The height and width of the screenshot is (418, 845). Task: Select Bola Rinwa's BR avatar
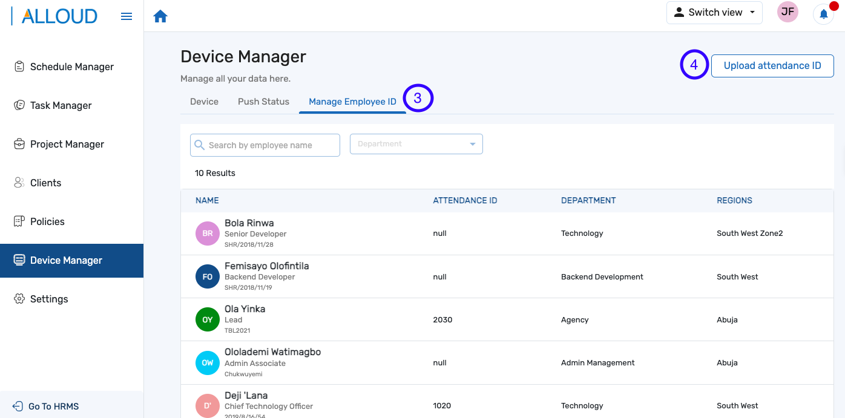[x=208, y=233]
